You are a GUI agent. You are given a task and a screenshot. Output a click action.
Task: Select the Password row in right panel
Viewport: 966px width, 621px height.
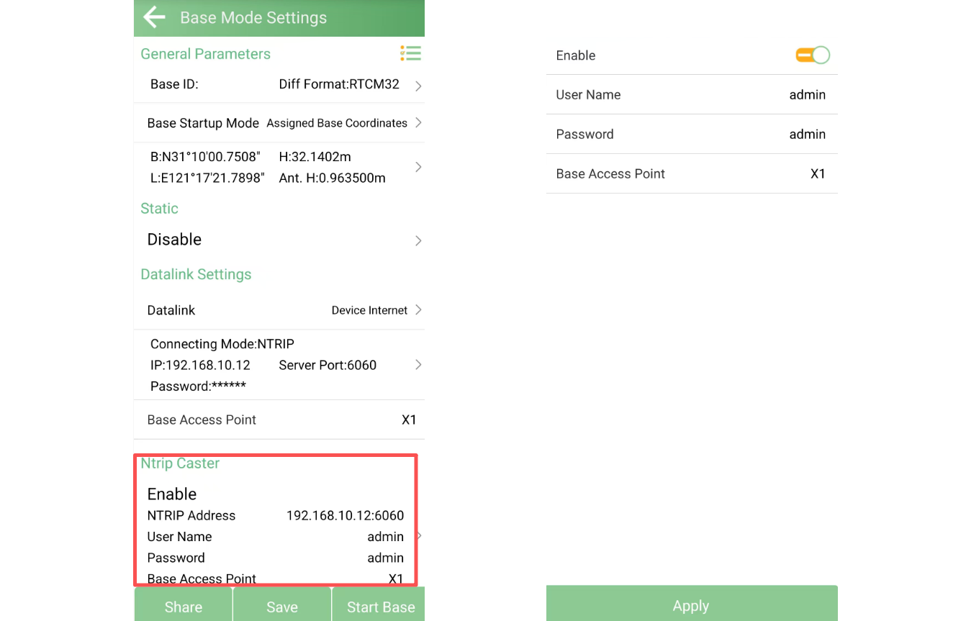click(x=692, y=134)
